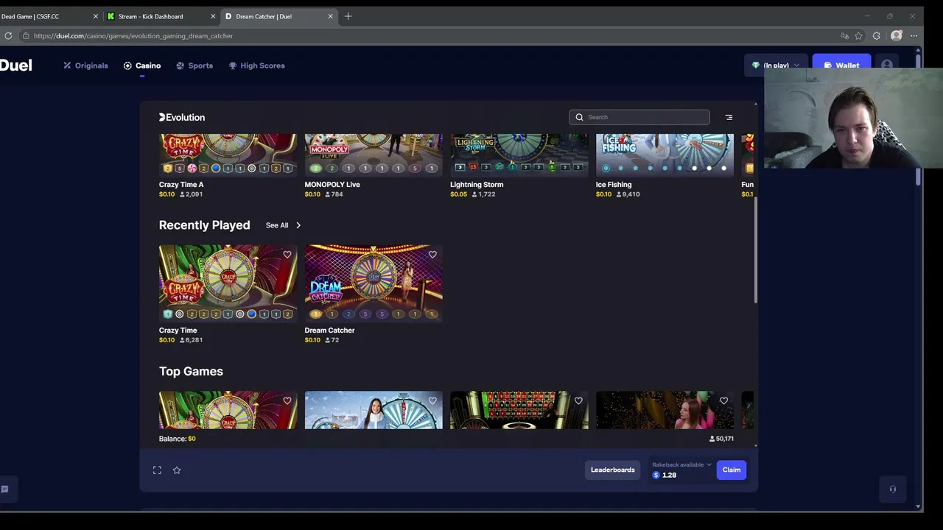Open the Wallet
943x530 pixels.
[841, 66]
